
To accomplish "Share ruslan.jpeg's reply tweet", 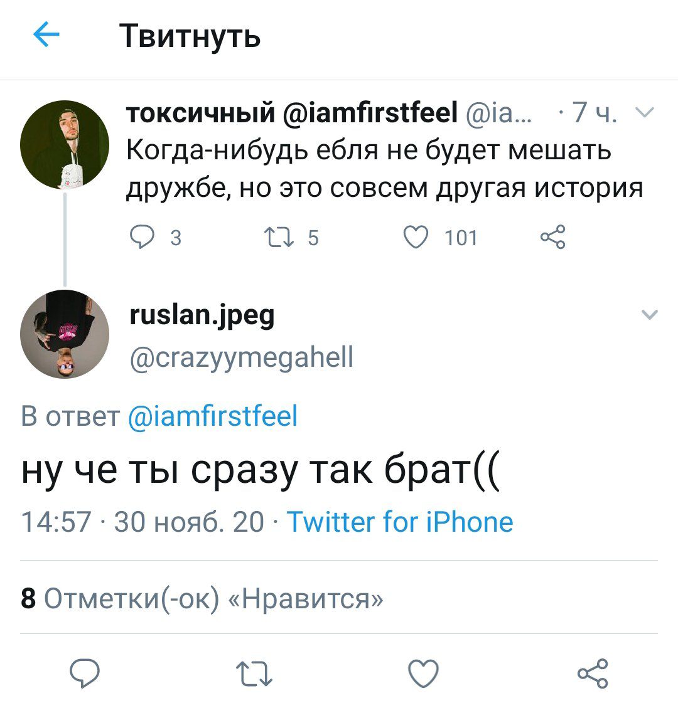I will 593,674.
